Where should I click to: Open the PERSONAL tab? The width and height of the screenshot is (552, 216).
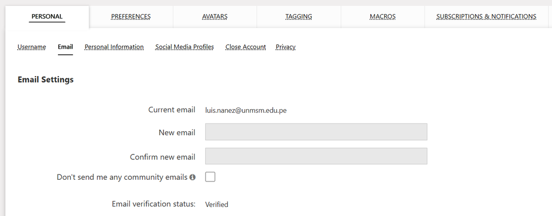coord(47,17)
